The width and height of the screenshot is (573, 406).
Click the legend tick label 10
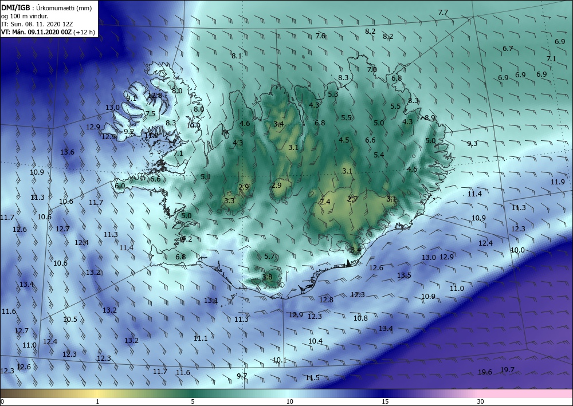(x=290, y=402)
